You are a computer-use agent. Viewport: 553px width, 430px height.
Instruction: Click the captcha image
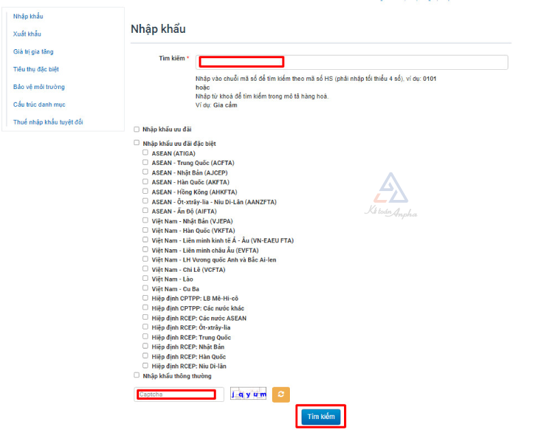248,394
